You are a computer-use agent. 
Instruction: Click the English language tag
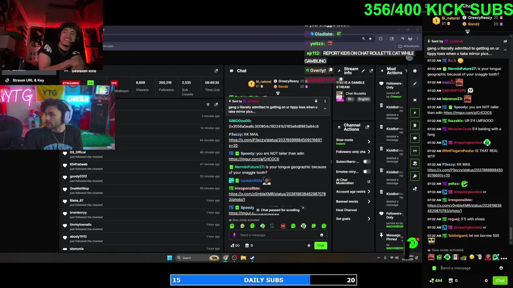pyautogui.click(x=364, y=99)
